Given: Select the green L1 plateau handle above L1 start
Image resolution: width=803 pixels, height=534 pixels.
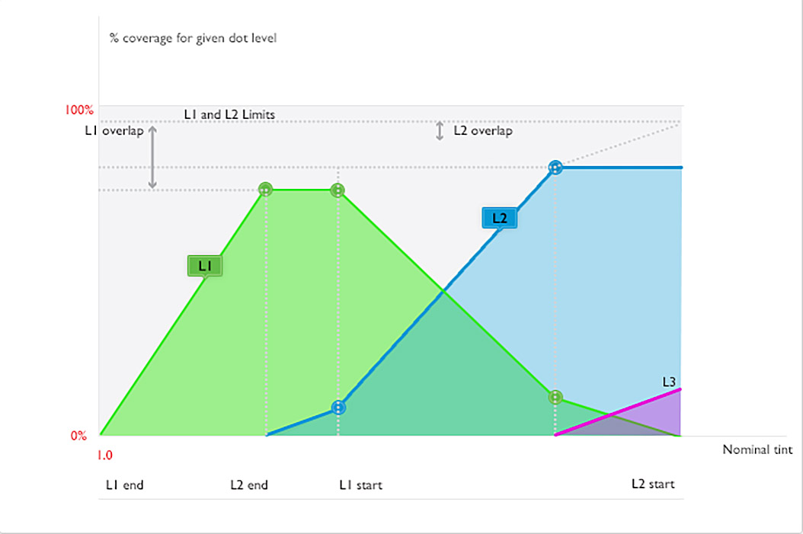Looking at the screenshot, I should coord(338,190).
